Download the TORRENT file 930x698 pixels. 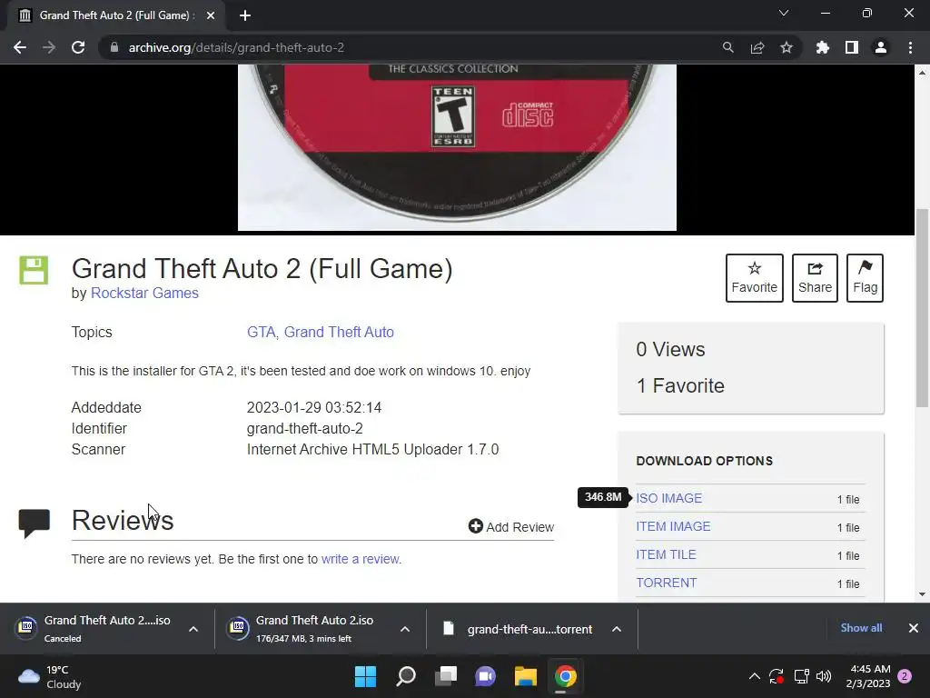tap(667, 583)
